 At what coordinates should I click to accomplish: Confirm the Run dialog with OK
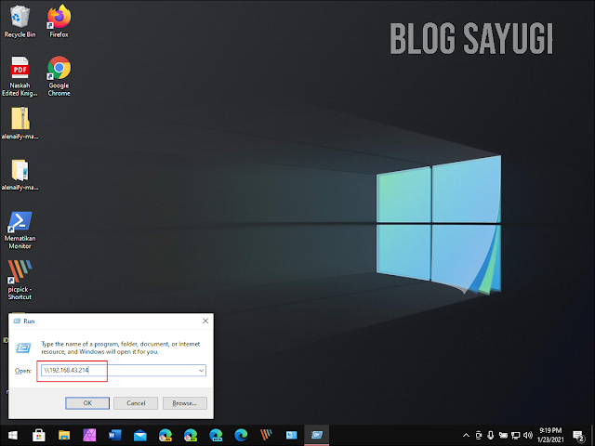87,403
